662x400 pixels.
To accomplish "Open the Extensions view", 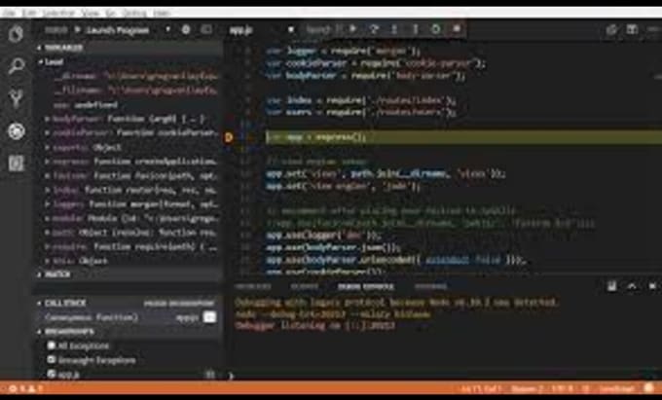I will coord(16,163).
